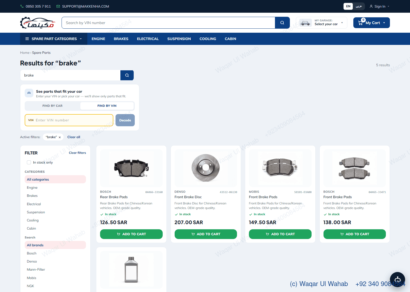The image size is (410, 292).
Task: Switch to the Find by Car tab
Action: click(52, 106)
